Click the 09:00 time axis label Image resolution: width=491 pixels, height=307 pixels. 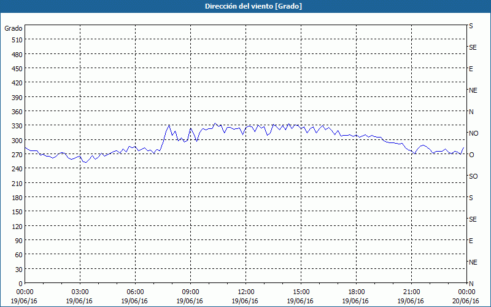[x=191, y=292]
